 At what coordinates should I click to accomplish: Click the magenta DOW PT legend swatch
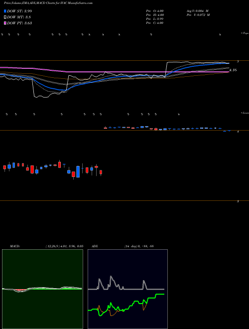click(5, 23)
